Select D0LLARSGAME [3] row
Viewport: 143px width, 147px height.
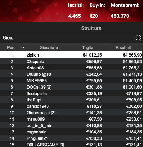pyautogui.click(x=71, y=145)
